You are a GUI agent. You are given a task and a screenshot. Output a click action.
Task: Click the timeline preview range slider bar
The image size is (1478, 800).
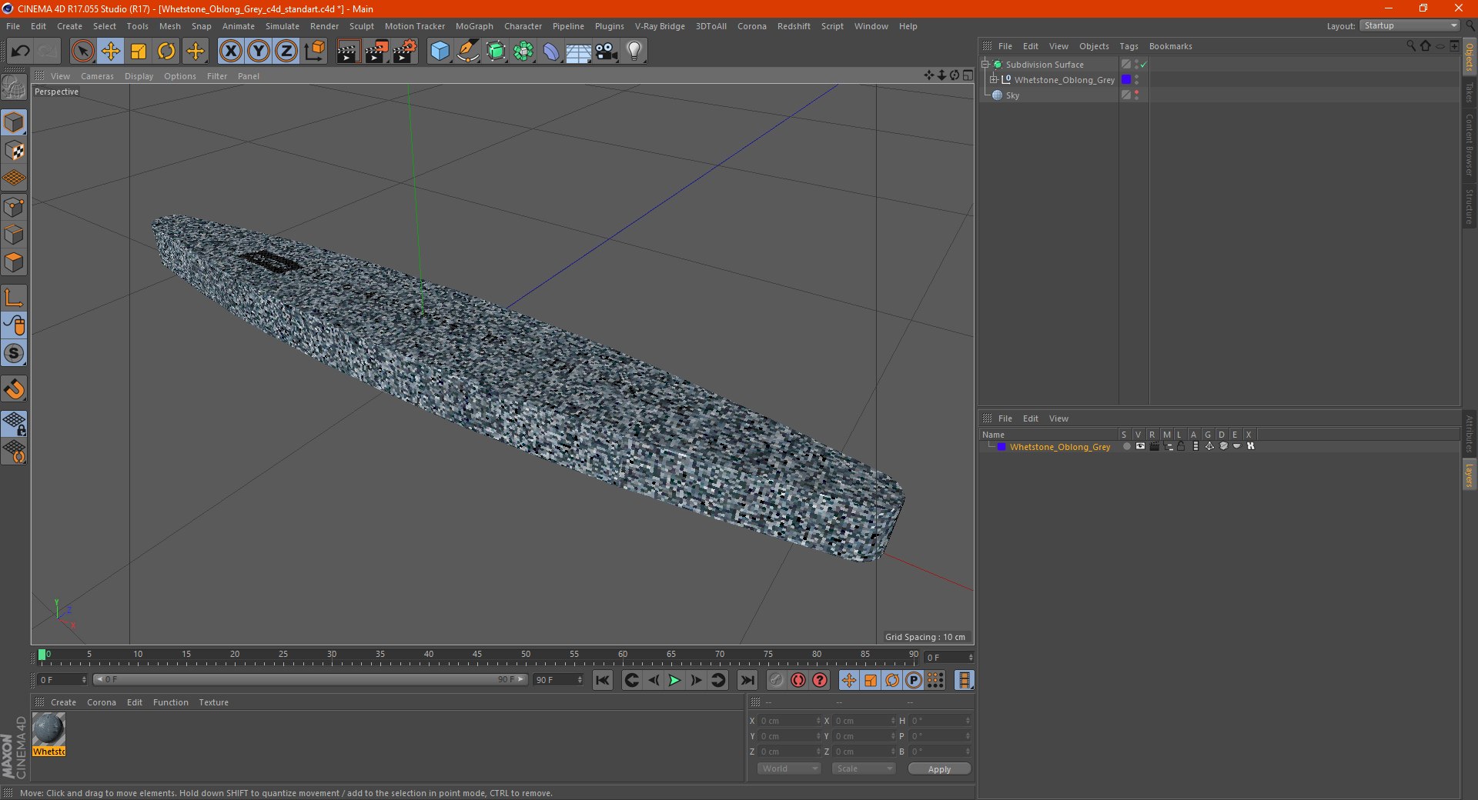pos(309,679)
